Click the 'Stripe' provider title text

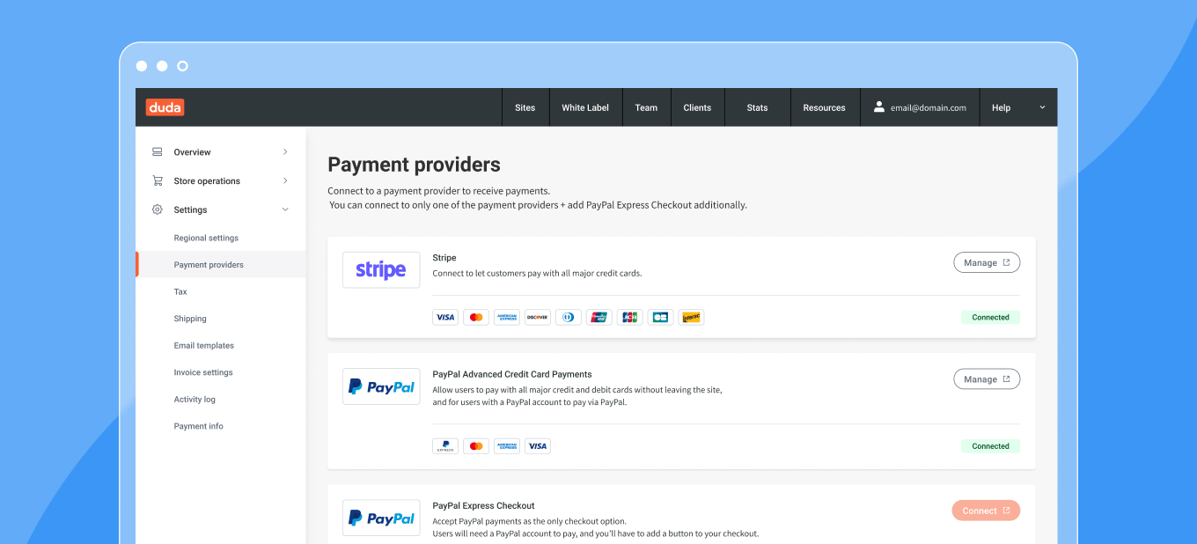click(444, 258)
